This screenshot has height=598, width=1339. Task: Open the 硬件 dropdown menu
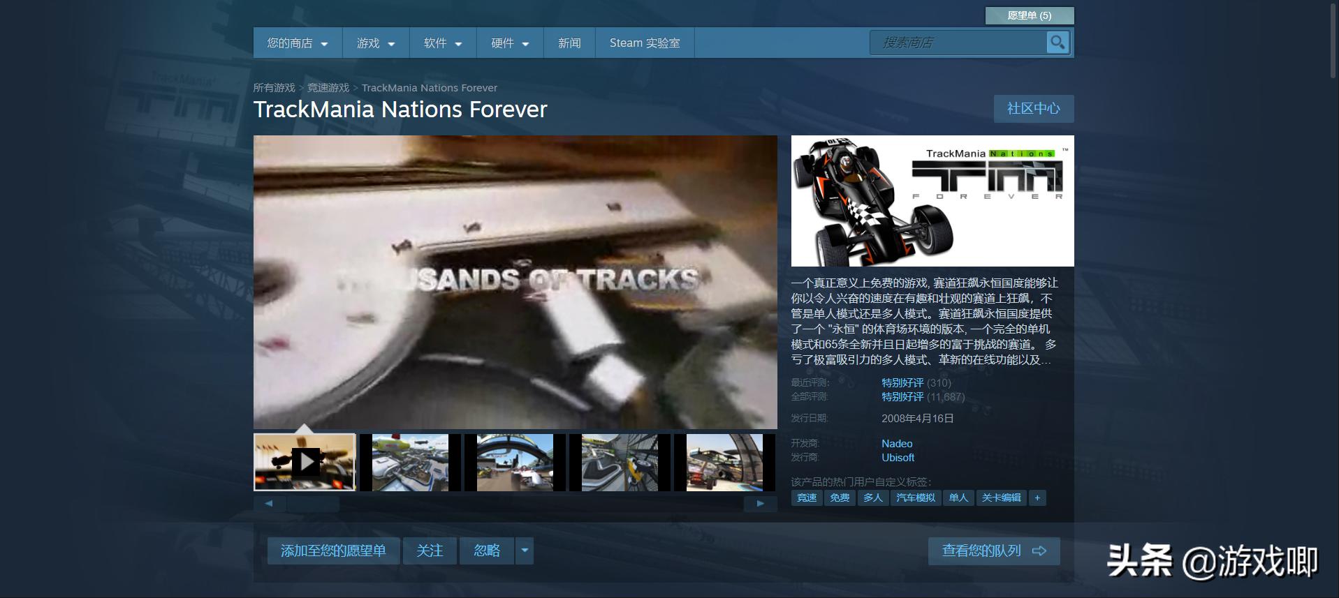click(510, 43)
